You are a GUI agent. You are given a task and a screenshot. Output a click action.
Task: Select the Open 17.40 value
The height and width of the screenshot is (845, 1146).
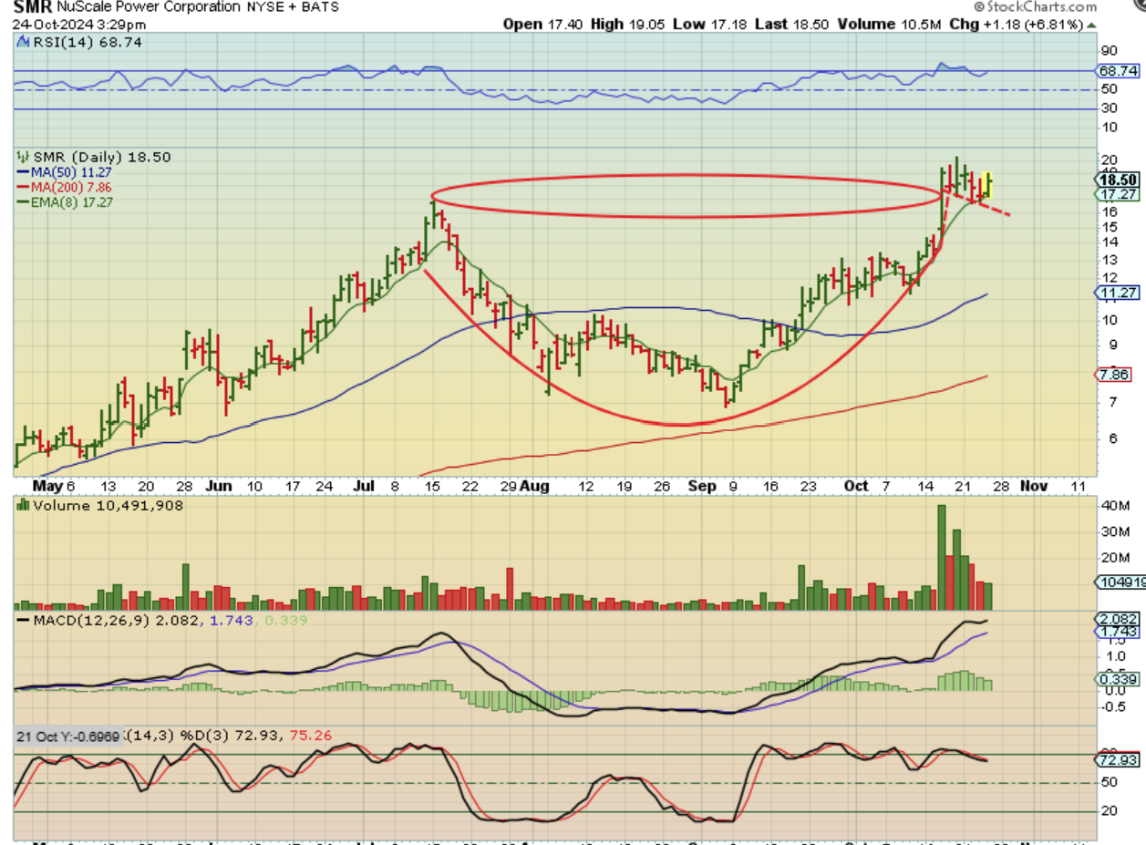544,25
